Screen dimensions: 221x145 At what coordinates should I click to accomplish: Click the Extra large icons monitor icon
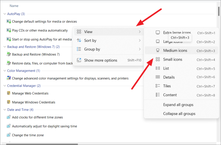[x=158, y=32]
